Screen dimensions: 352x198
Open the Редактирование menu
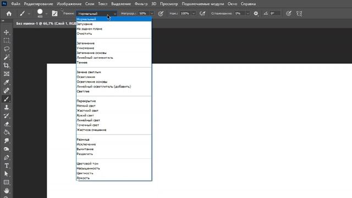pyautogui.click(x=38, y=4)
